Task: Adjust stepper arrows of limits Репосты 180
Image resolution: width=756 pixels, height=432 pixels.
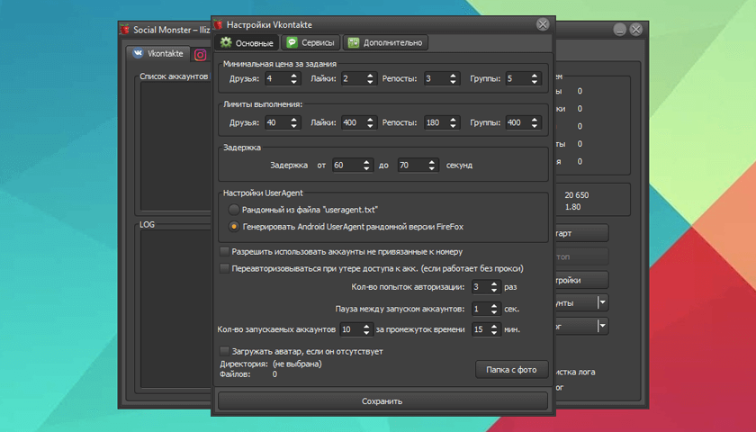Action: (x=454, y=122)
